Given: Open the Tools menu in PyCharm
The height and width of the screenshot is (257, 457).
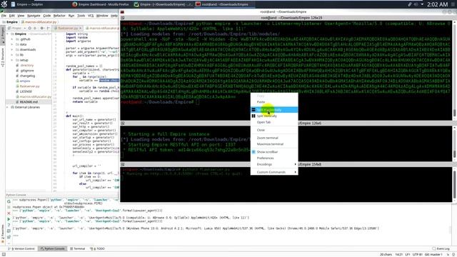Looking at the screenshot, I should [x=81, y=16].
